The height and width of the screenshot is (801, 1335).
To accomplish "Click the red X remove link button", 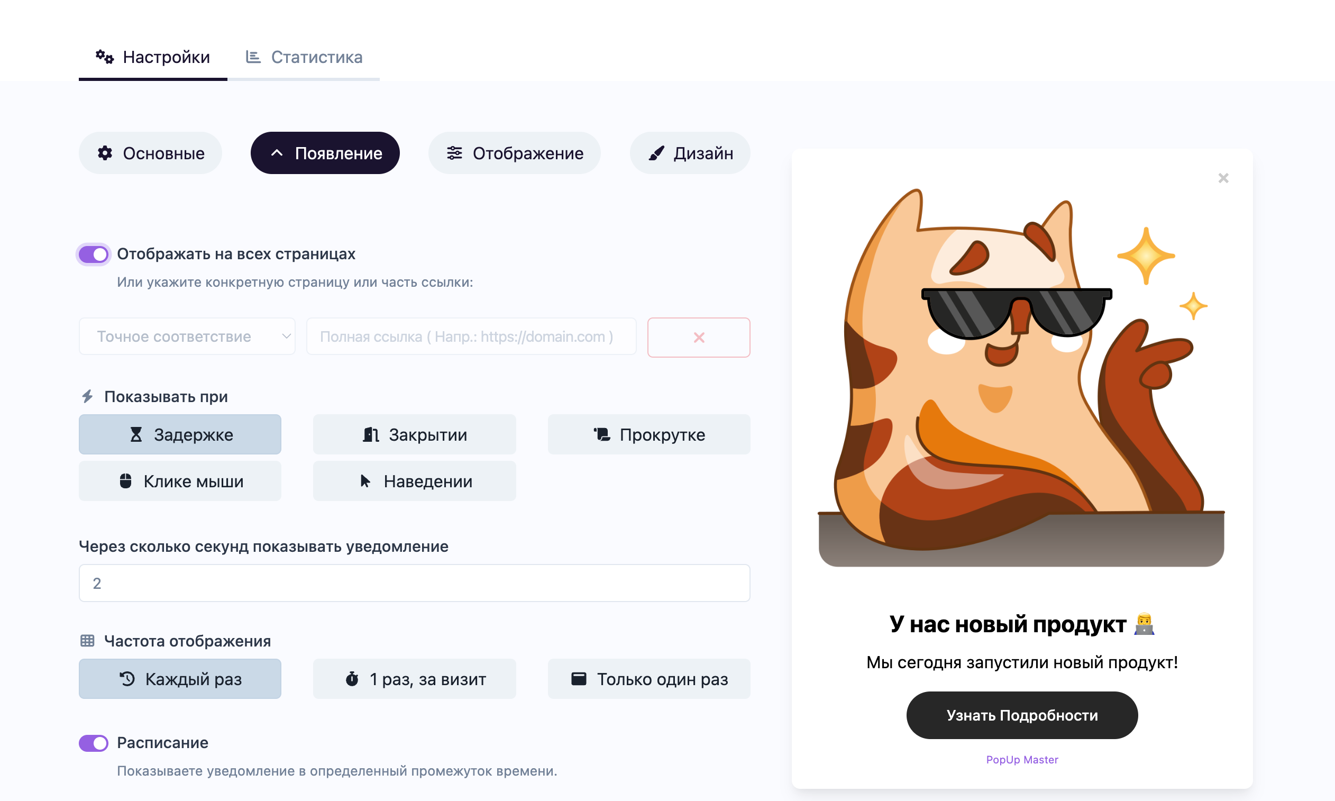I will pyautogui.click(x=698, y=338).
